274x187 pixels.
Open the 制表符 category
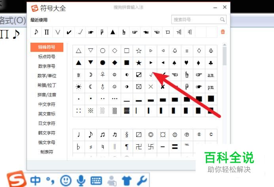(47, 152)
